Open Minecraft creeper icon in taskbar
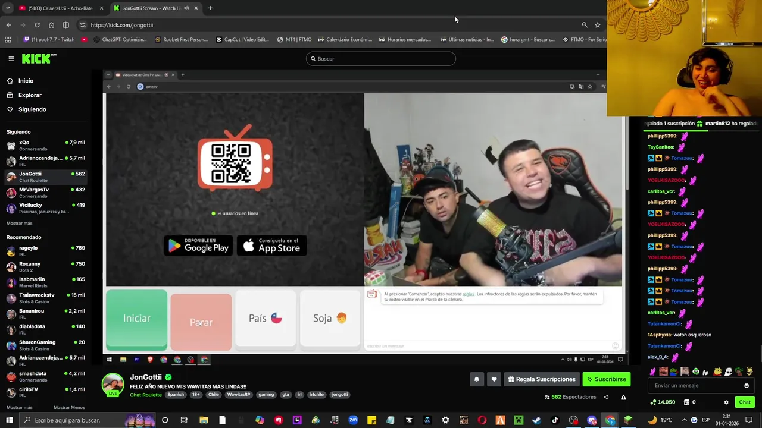This screenshot has width=762, height=428. pos(519,420)
